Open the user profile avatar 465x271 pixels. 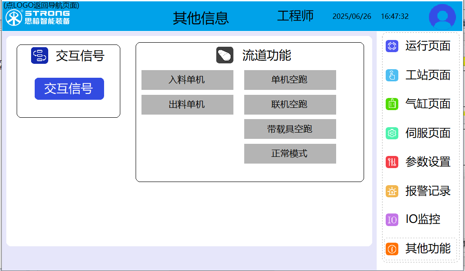coord(442,17)
